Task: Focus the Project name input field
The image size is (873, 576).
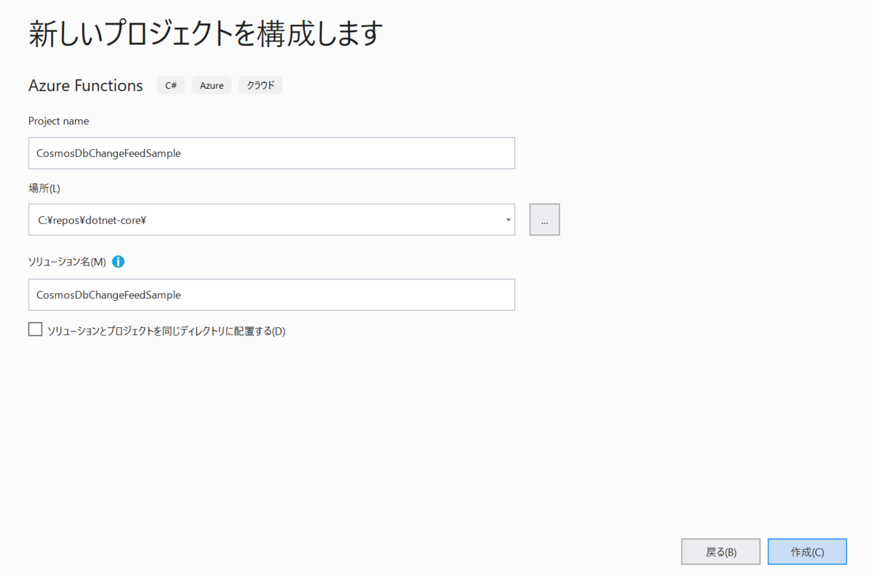Action: click(271, 153)
